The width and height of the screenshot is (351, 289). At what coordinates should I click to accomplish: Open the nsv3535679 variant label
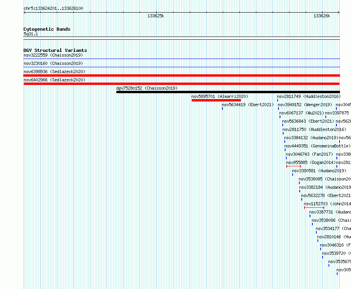[340, 261]
